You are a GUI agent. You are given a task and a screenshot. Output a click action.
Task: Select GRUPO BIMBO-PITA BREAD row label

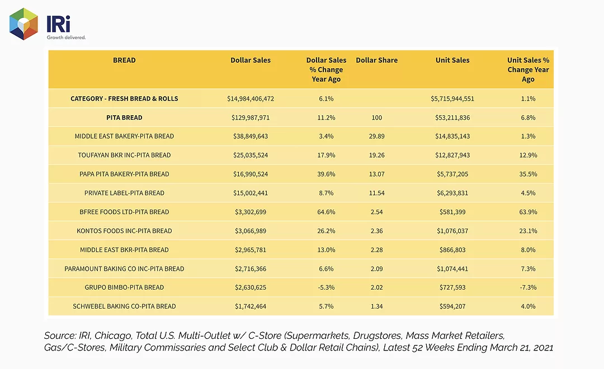124,287
